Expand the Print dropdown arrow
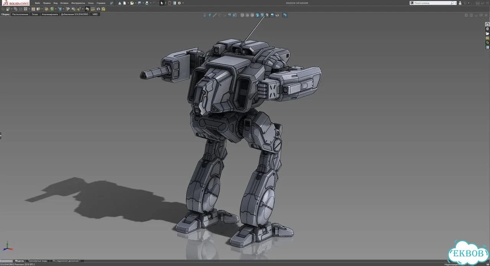This screenshot has width=490, height=266. click(151, 3)
